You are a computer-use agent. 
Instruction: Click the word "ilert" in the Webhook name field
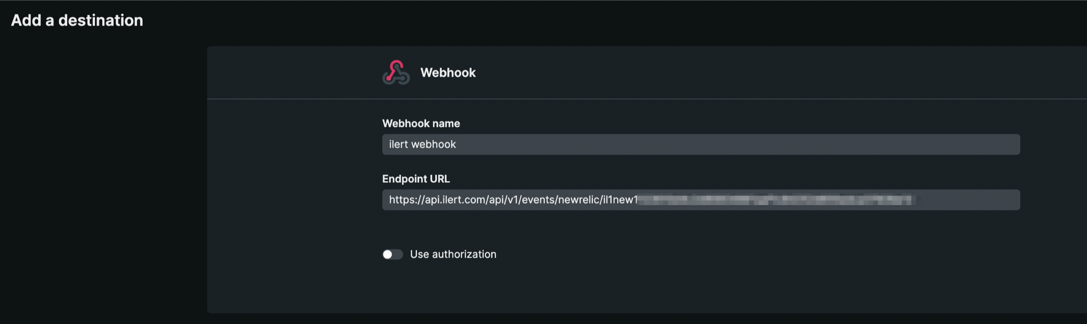click(x=398, y=144)
